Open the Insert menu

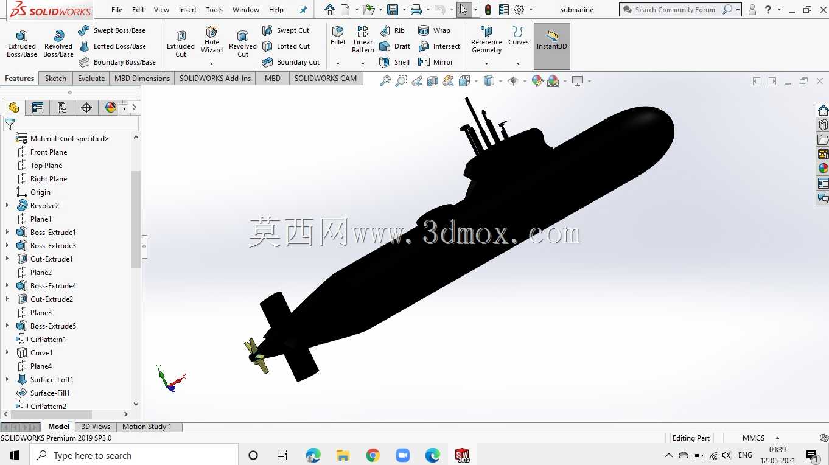(x=187, y=10)
